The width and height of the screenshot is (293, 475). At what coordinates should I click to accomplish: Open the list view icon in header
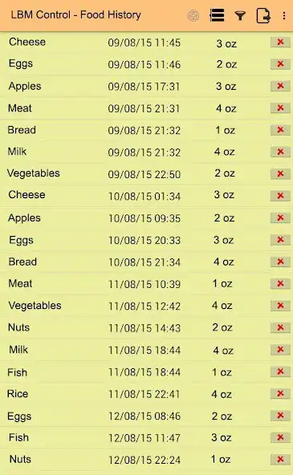pos(217,15)
